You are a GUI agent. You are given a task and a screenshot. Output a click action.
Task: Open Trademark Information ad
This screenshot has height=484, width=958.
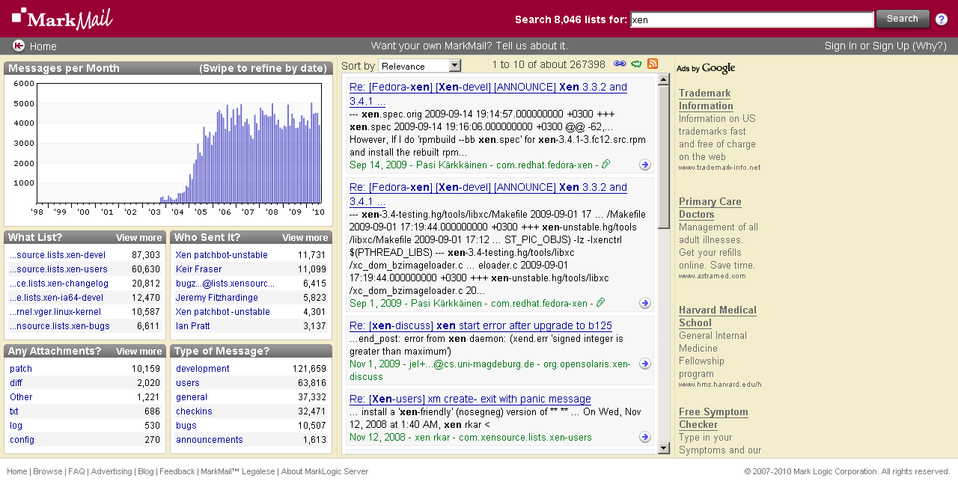click(x=706, y=99)
